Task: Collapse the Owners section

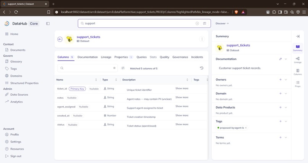Action: [x=286, y=80]
